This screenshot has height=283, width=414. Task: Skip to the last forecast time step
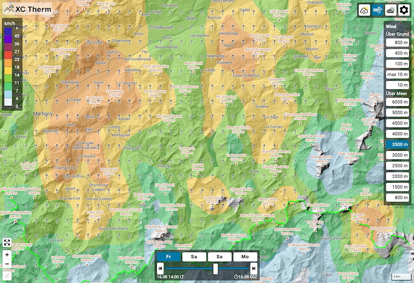pos(254,269)
